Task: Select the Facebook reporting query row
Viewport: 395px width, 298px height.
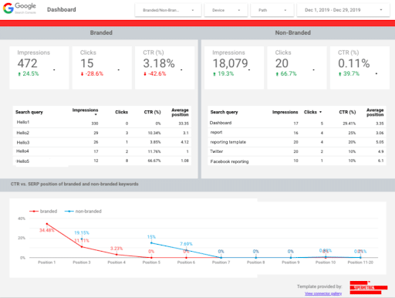Action: pos(297,161)
